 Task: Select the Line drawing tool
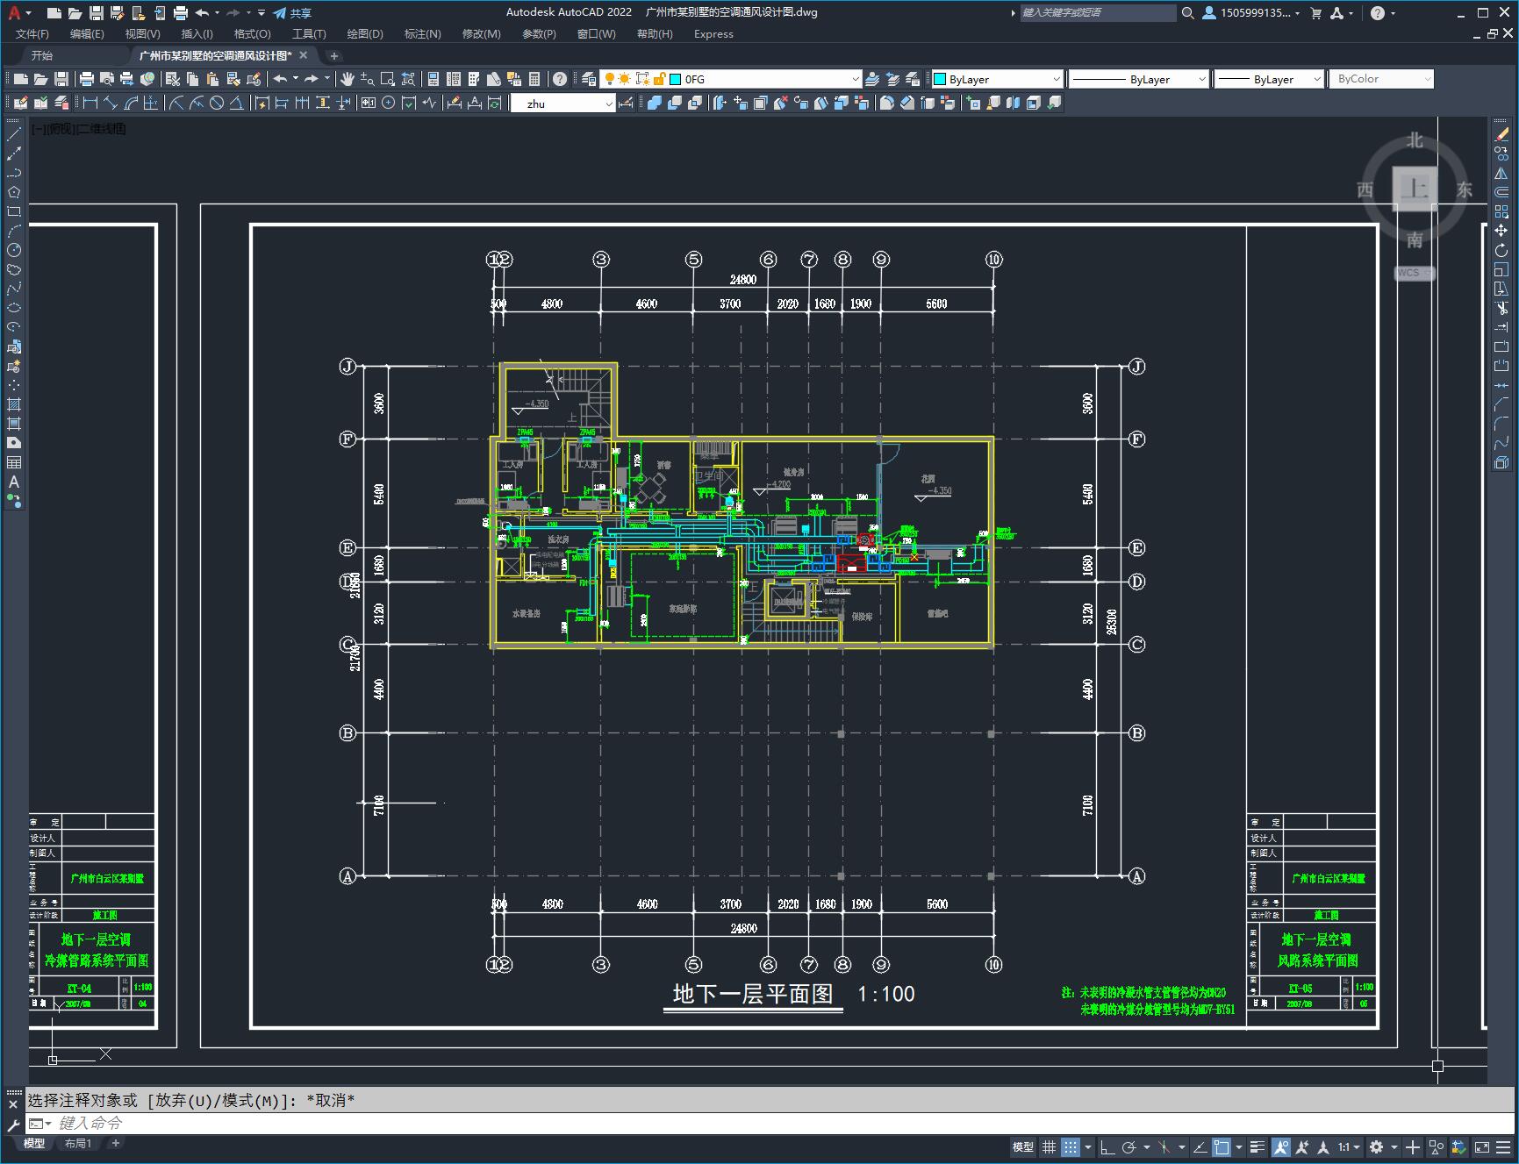click(x=14, y=135)
